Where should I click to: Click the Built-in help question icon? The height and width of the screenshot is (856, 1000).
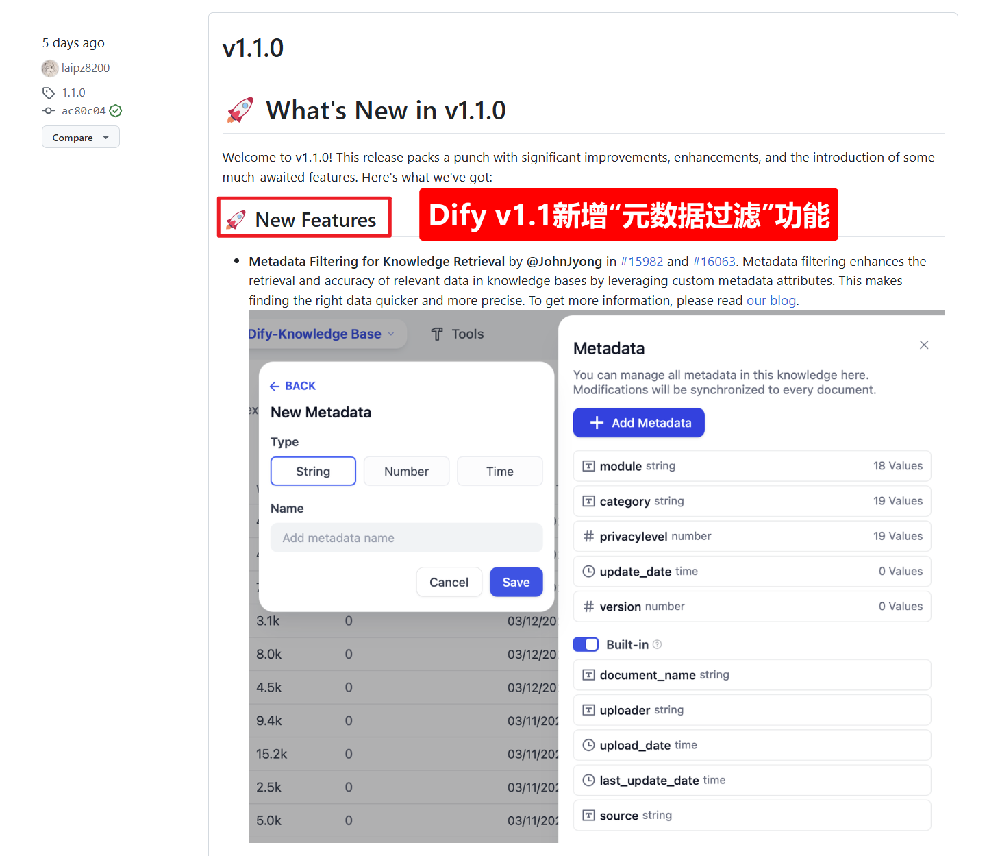658,644
